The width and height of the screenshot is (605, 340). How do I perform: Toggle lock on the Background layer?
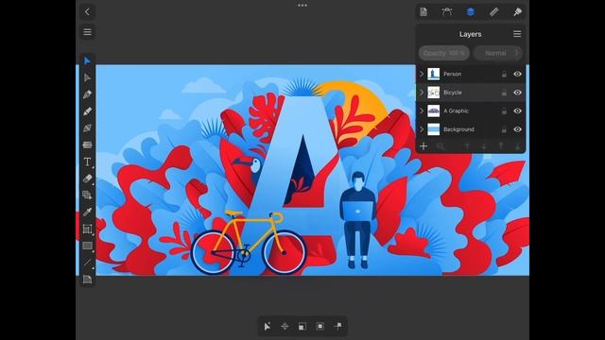coord(504,129)
